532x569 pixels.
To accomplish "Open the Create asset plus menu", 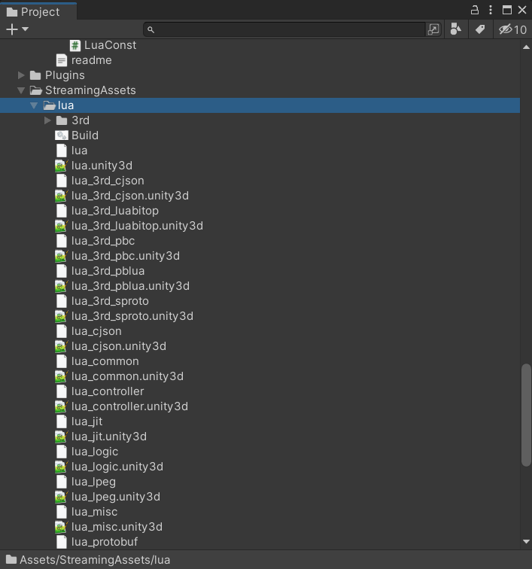I will 17,29.
